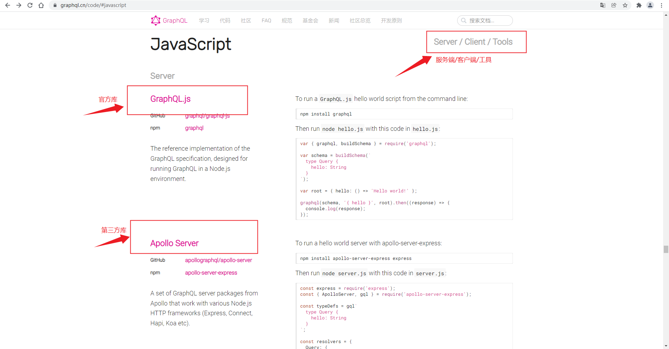Focus the 搜索文档 search field
669x349 pixels.
485,21
